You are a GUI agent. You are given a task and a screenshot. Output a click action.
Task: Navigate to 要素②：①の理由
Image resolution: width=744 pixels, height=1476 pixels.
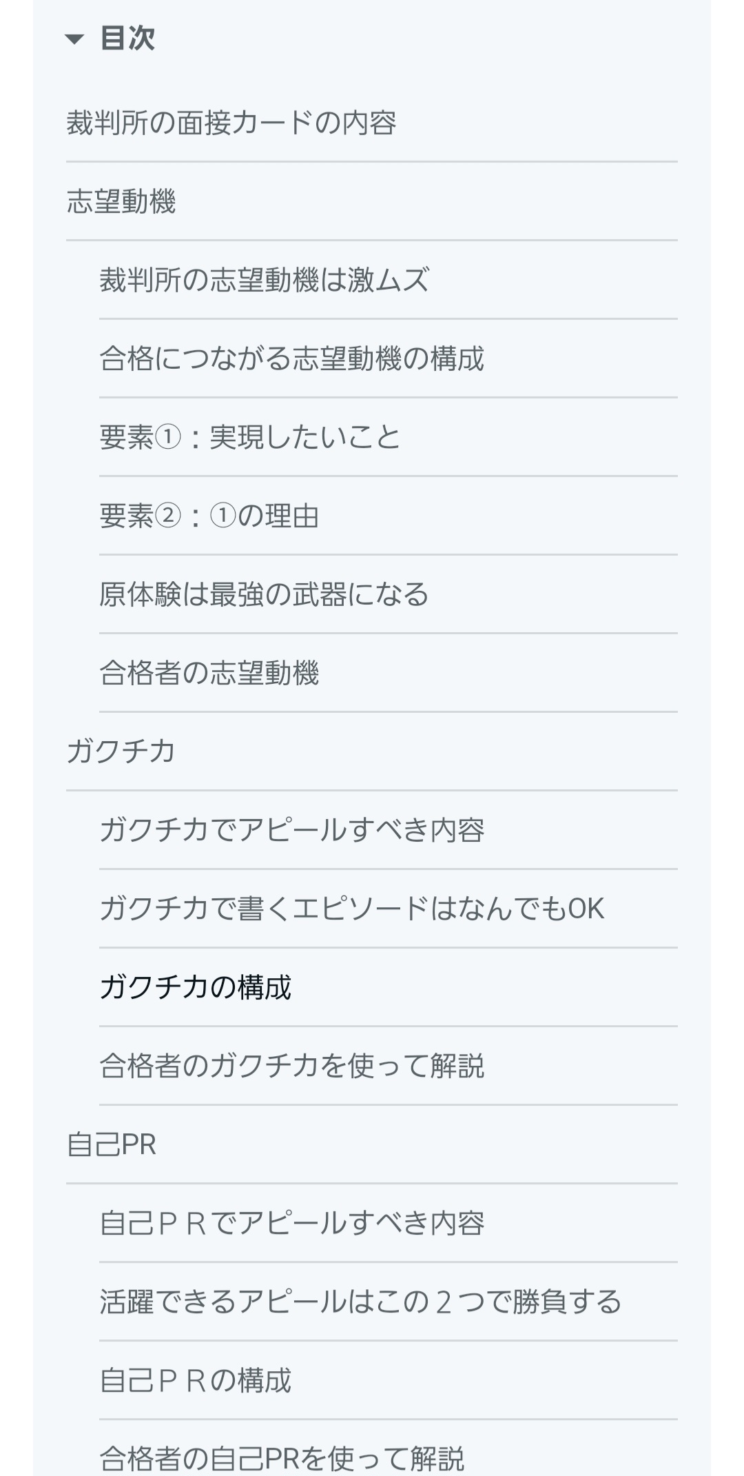tap(209, 516)
